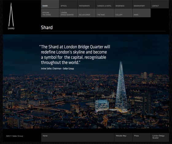View the Gallery section
The width and height of the screenshot is (172, 144).
(123, 13)
